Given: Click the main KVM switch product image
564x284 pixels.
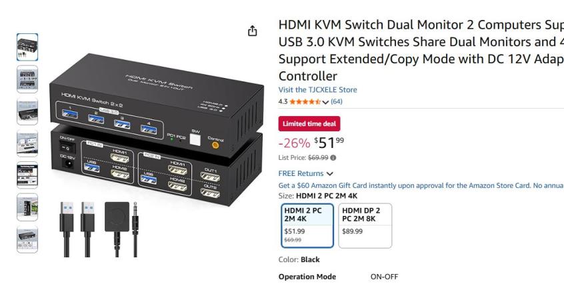Looking at the screenshot, I should pos(157,144).
